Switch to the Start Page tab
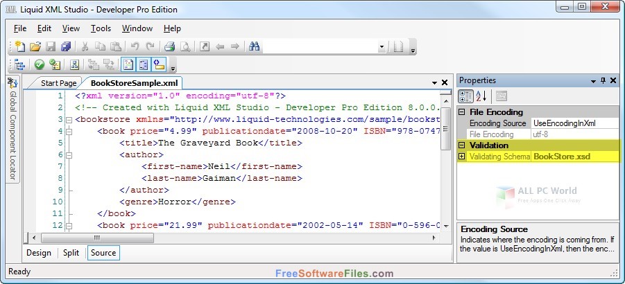This screenshot has height=284, width=625. point(58,83)
